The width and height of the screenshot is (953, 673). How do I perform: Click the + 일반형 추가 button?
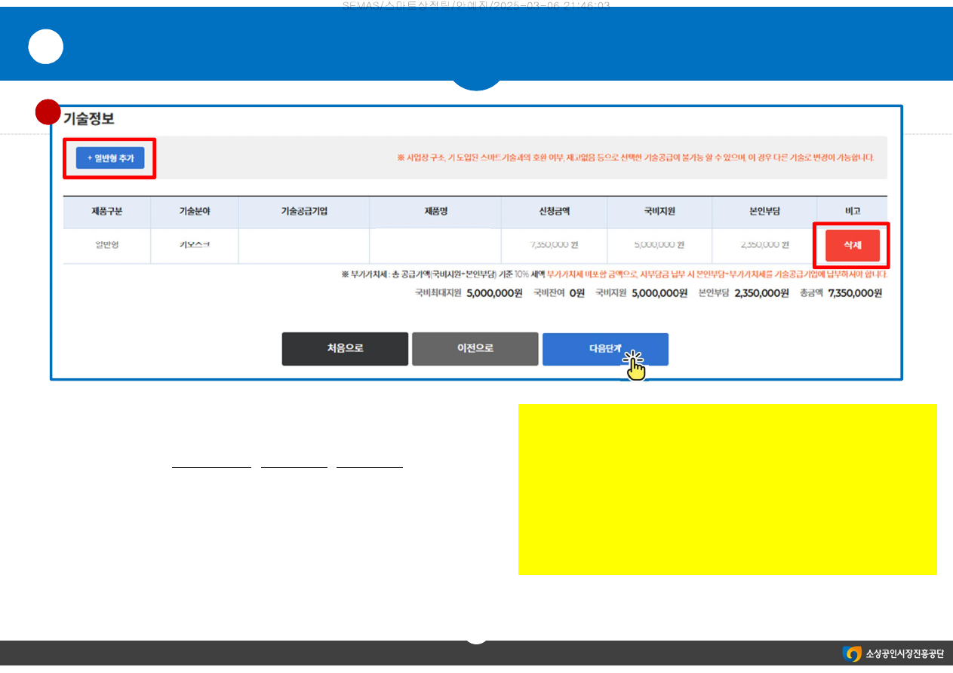tap(110, 158)
